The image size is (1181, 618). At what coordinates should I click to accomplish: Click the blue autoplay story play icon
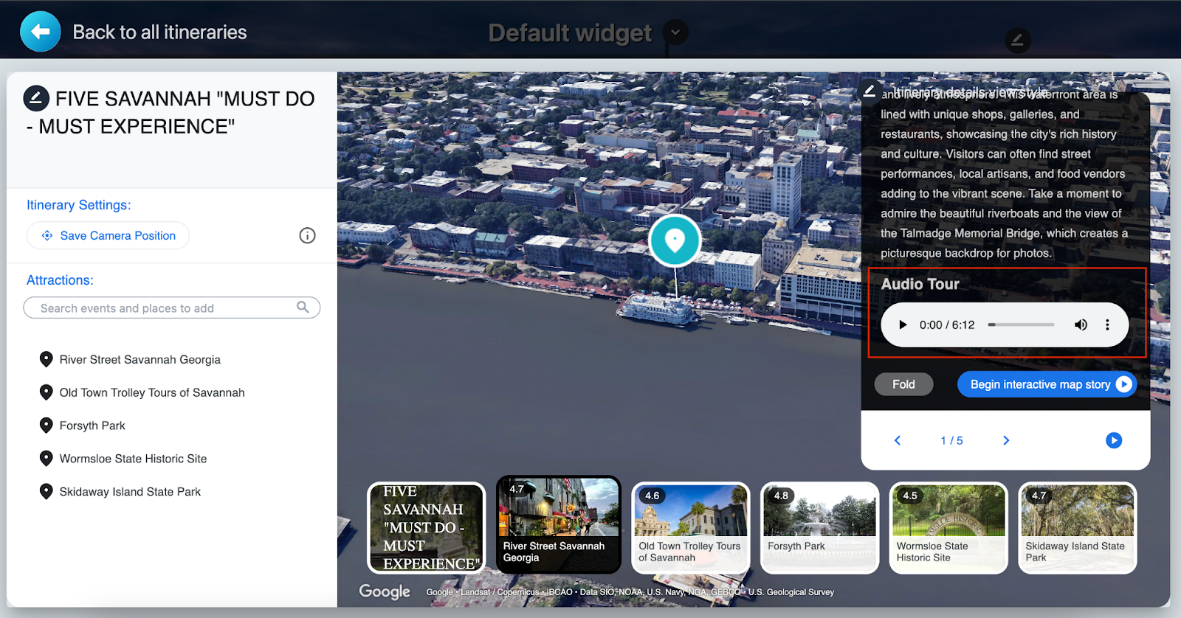coord(1114,440)
